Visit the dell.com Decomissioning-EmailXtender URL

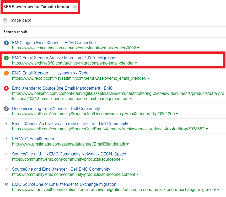(x=93, y=114)
